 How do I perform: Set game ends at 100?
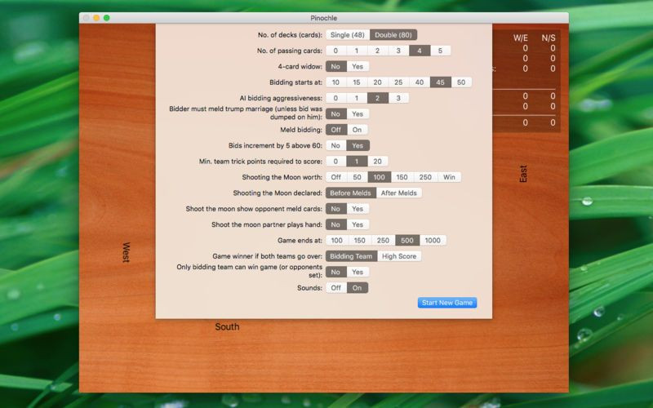(x=336, y=241)
